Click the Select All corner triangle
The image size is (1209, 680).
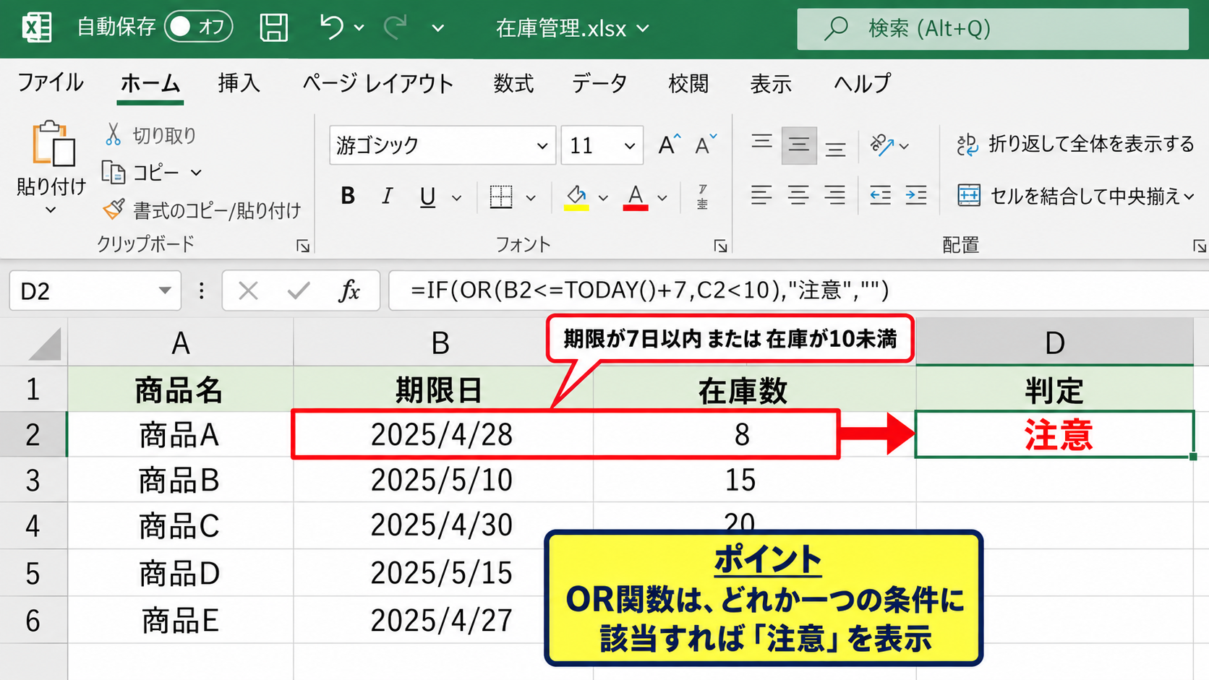[45, 343]
